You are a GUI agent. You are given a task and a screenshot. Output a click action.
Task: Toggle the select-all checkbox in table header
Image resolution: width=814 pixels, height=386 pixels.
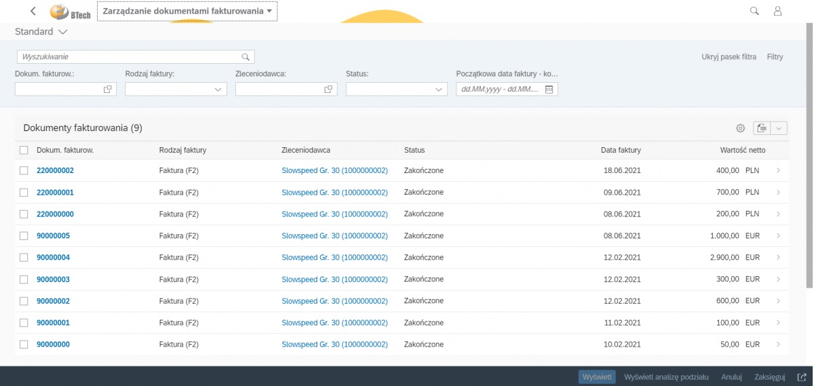point(24,150)
